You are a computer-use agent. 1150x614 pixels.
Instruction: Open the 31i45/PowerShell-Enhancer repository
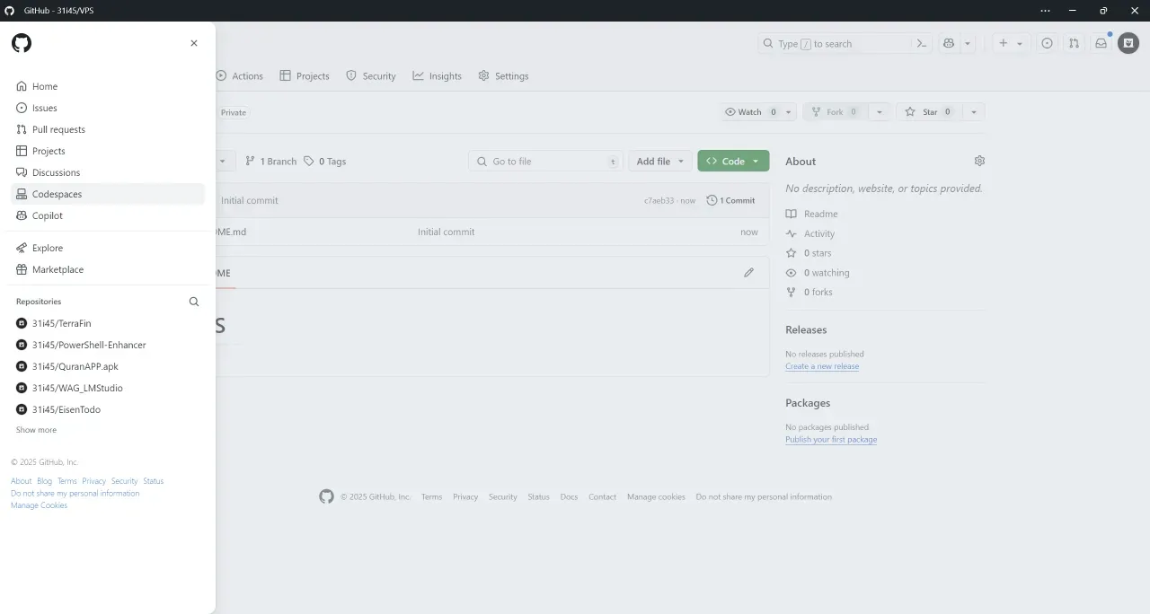click(x=108, y=345)
